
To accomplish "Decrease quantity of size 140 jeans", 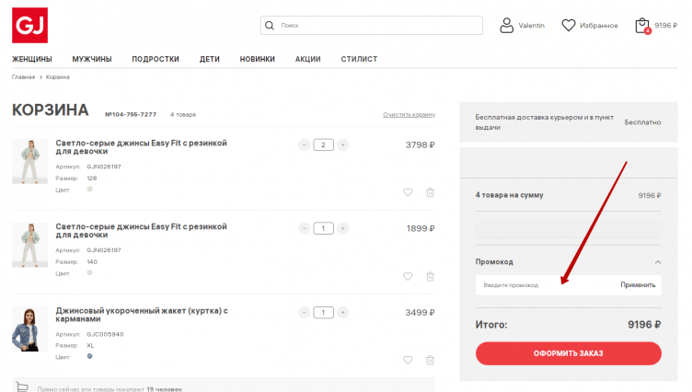I will 305,228.
